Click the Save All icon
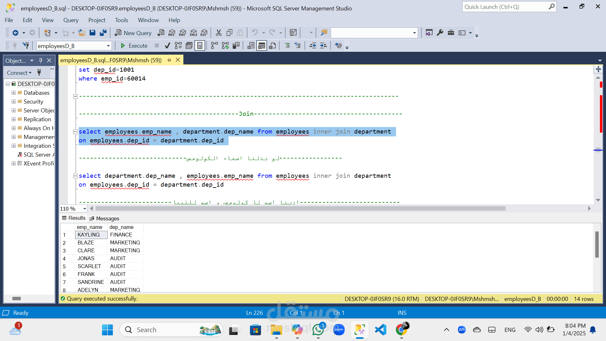This screenshot has height=341, width=606. click(103, 33)
